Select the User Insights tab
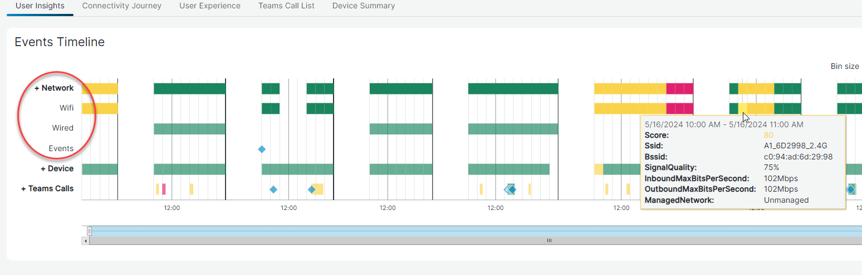 pos(40,6)
